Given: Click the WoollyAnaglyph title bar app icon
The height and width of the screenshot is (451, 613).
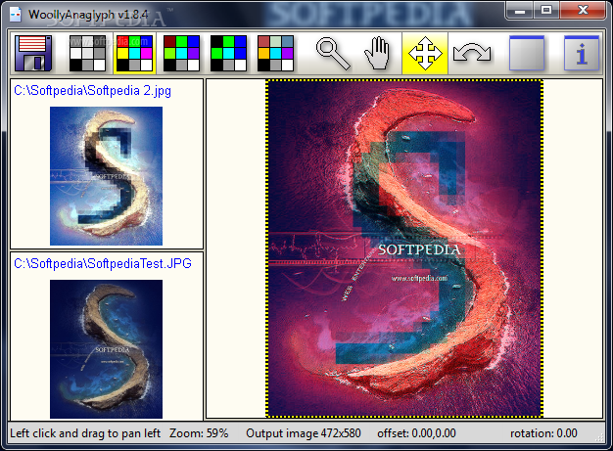Looking at the screenshot, I should pyautogui.click(x=16, y=15).
